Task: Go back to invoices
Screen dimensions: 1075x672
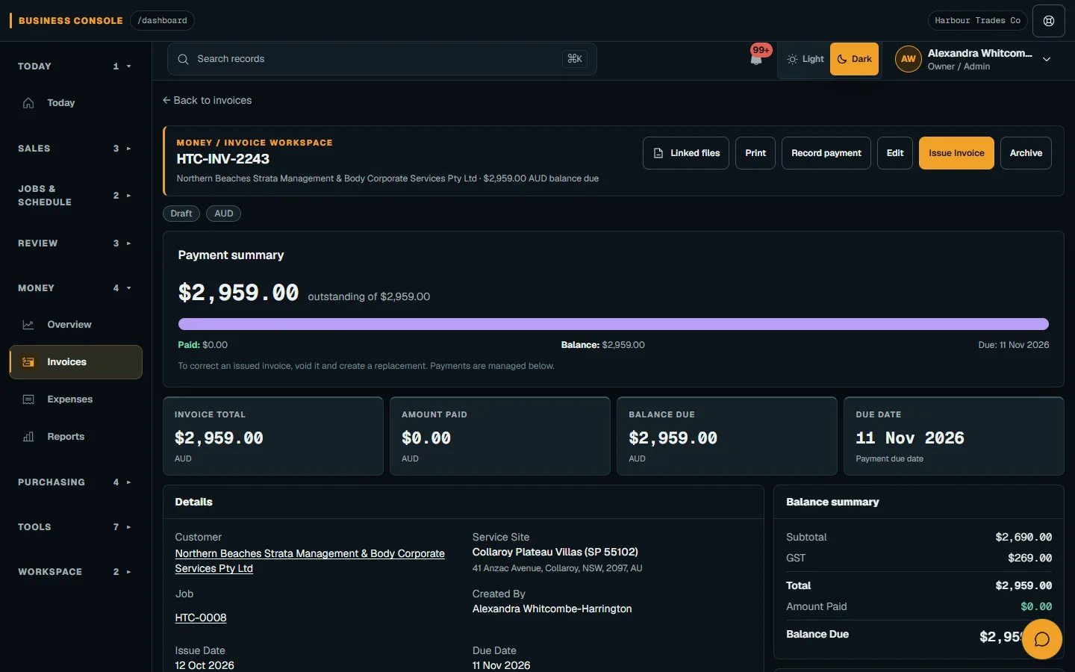Action: coord(208,100)
